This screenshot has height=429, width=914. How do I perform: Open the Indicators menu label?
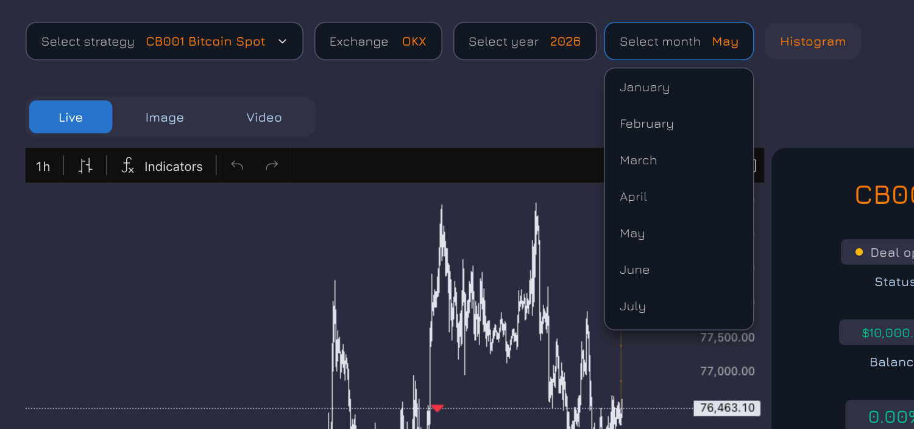point(174,166)
